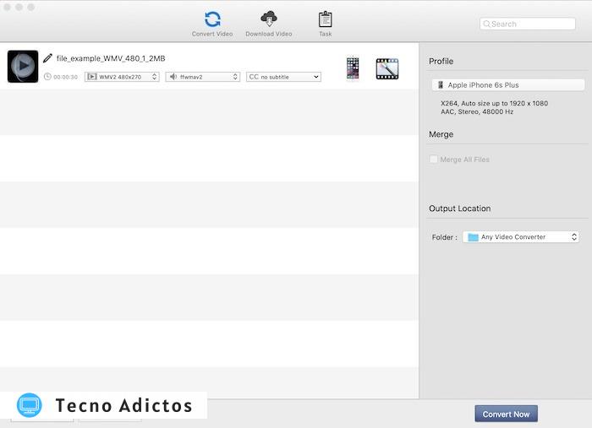The image size is (592, 428).
Task: Enable the Merge All Files checkbox
Action: pos(434,160)
